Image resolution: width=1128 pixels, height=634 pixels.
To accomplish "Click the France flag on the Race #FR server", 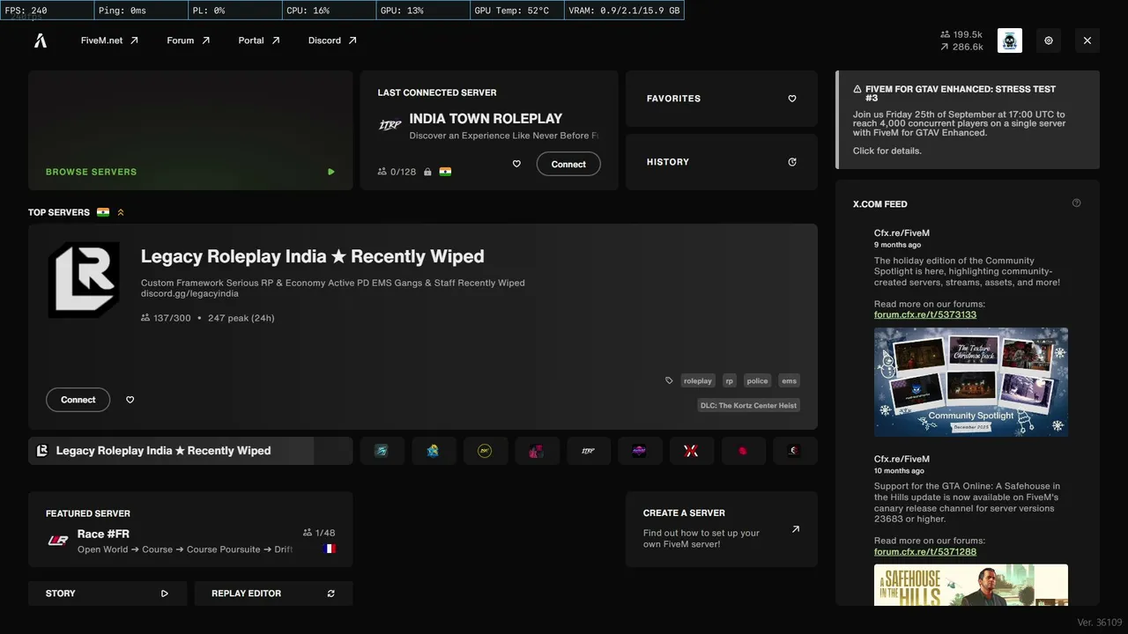I will tap(330, 549).
